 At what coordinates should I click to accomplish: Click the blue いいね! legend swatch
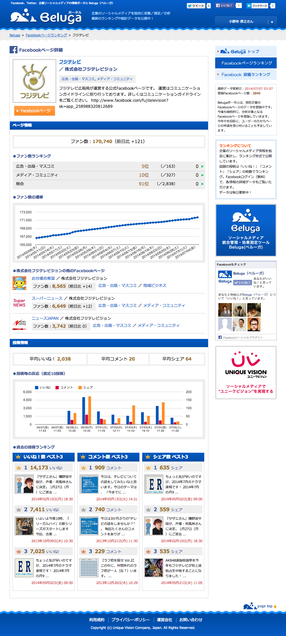[37, 387]
